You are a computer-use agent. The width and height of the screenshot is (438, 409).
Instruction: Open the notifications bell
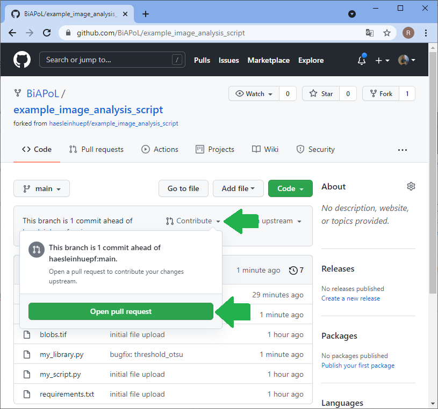362,61
